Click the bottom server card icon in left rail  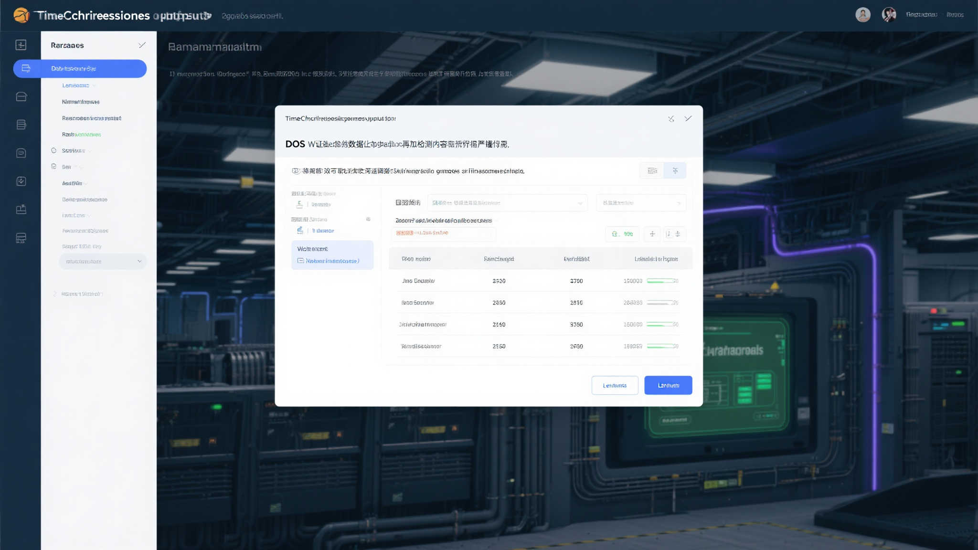pos(21,238)
